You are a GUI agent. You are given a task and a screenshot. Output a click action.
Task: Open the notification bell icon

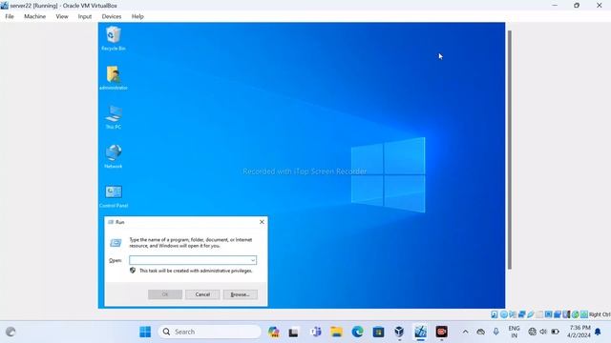[x=598, y=332]
